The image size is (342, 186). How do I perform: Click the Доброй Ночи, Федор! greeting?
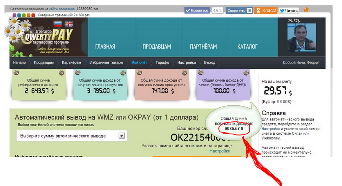tap(300, 63)
